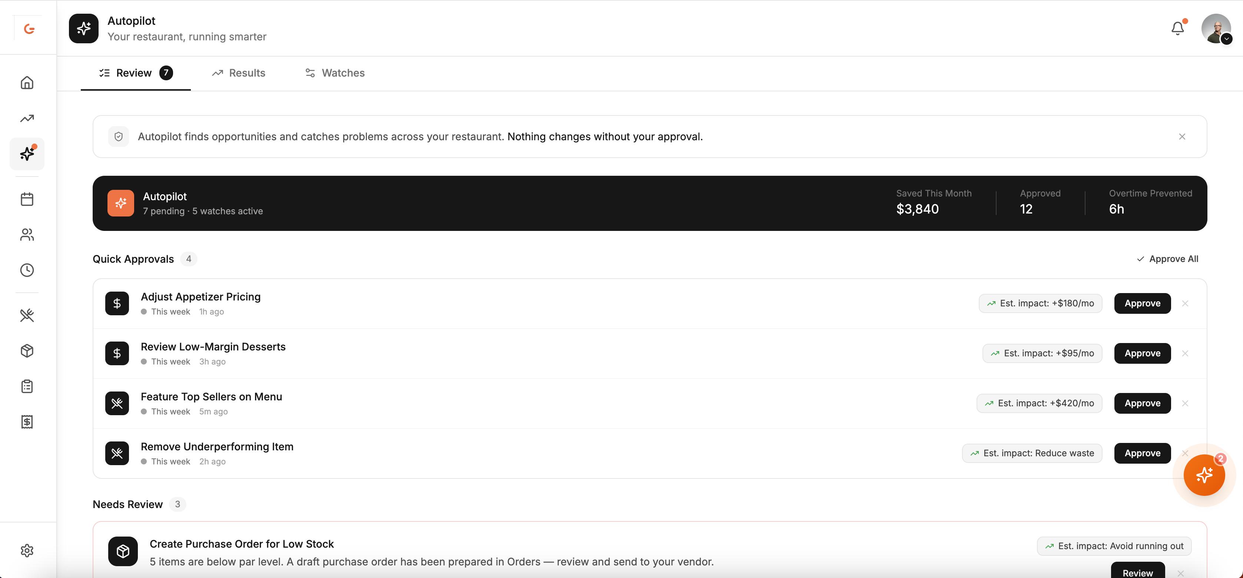The height and width of the screenshot is (578, 1243).
Task: Open the calendar schedule icon in sidebar
Action: point(27,199)
